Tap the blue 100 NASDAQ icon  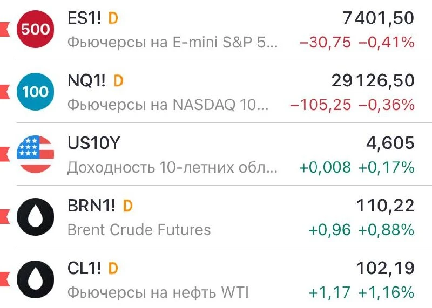pyautogui.click(x=35, y=92)
